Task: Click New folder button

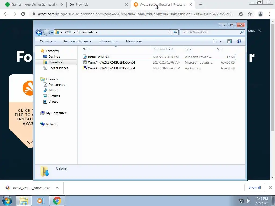Action: pos(134,41)
